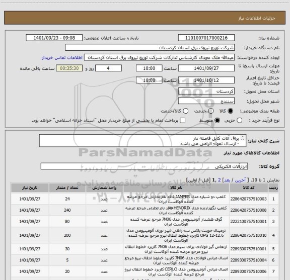Click the واحد شمارش column header
This screenshot has width=290, height=280.
(x=104, y=188)
